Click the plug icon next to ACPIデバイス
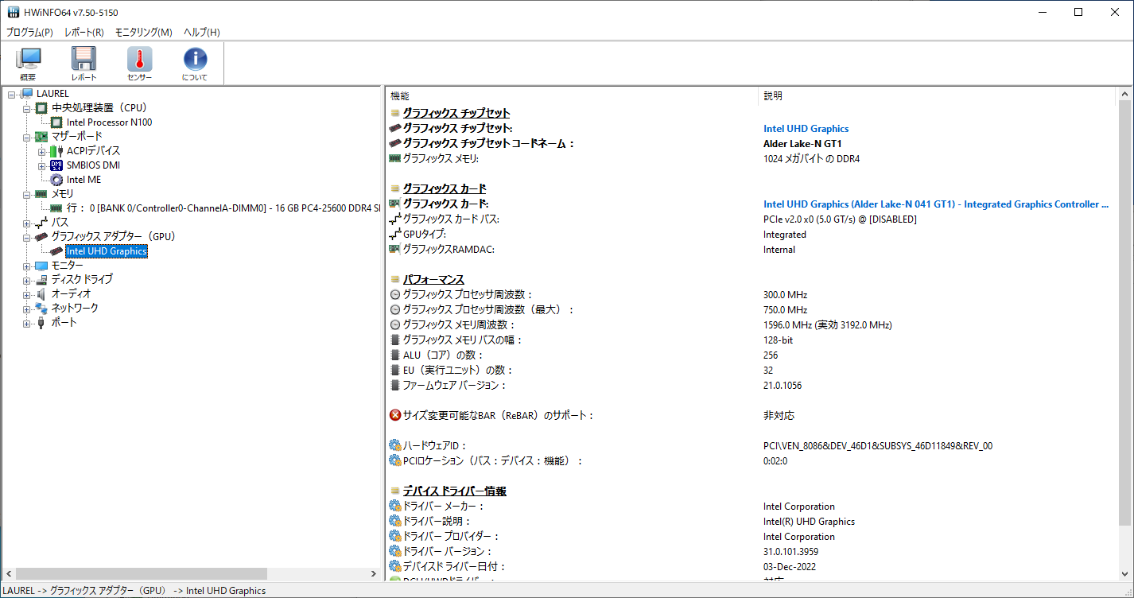1134x598 pixels. 56,151
